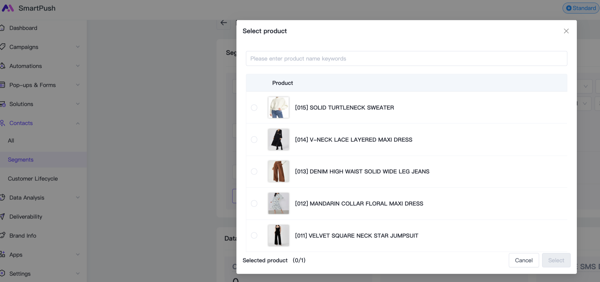Viewport: 600px width, 282px height.
Task: Click [012] MANDARIN COLLAR FLORAL MAXI DRESS text
Action: tap(359, 204)
